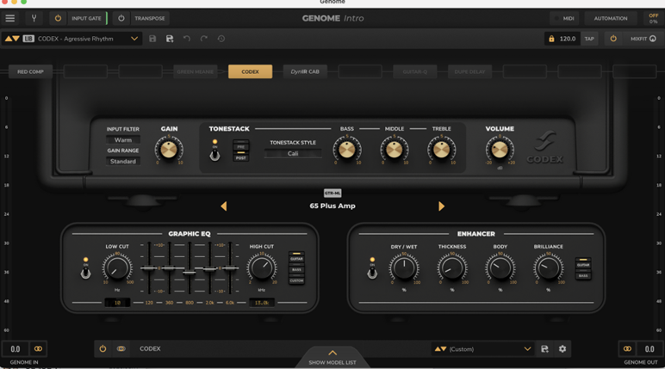Open the tuner fork icon

(34, 18)
